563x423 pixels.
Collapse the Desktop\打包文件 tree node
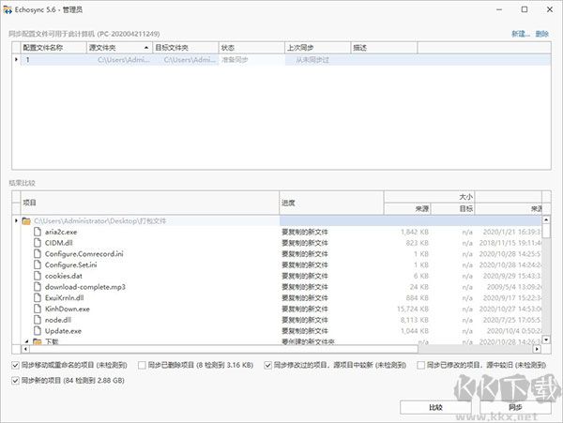point(16,220)
